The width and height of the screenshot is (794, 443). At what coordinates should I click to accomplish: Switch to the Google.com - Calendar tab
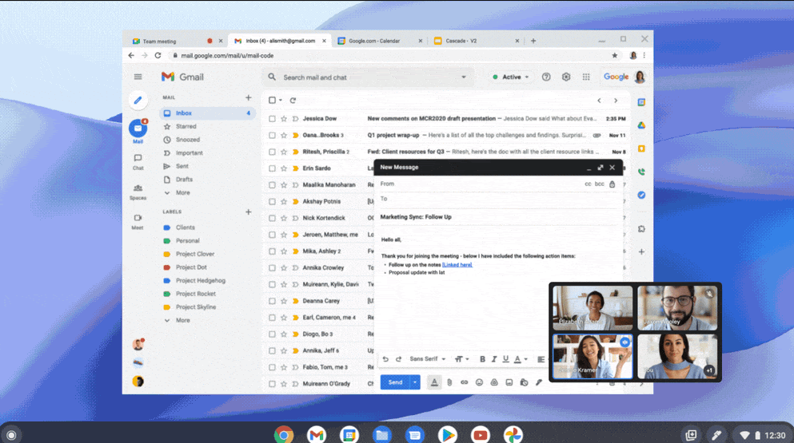coord(375,41)
